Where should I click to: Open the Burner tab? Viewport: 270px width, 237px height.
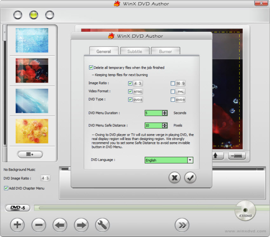point(165,51)
